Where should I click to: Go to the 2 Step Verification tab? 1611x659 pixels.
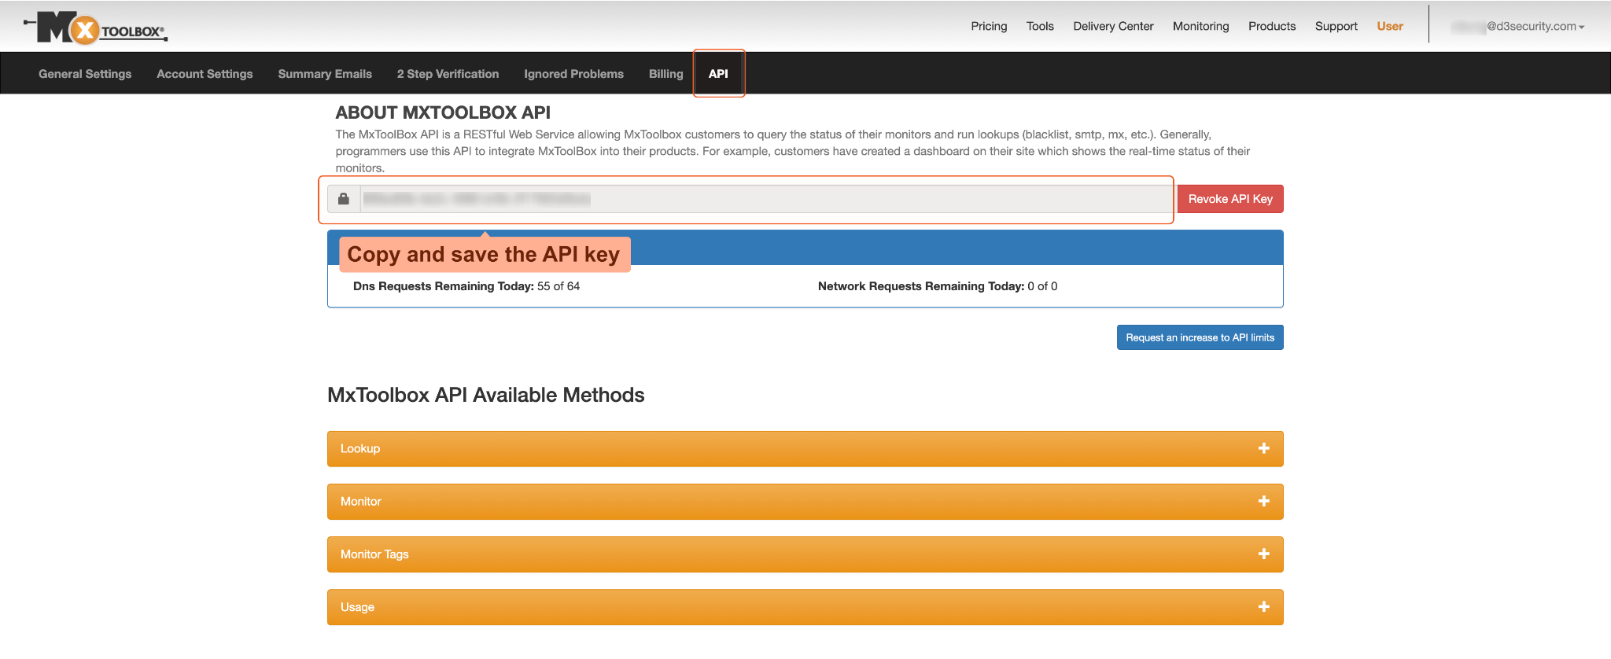coord(448,74)
